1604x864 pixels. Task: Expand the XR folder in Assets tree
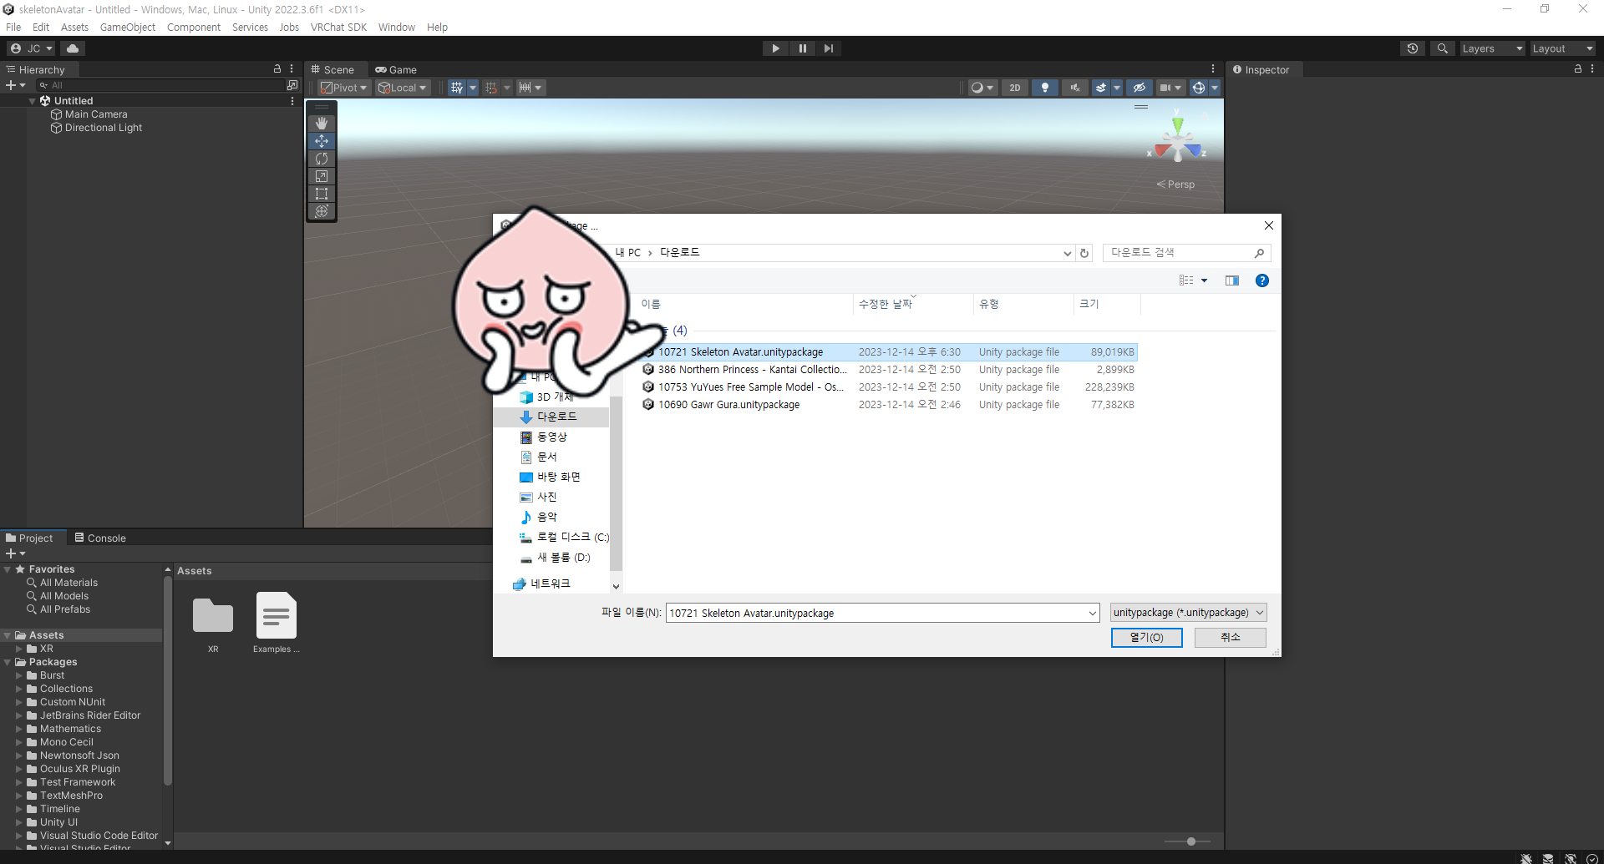point(19,649)
